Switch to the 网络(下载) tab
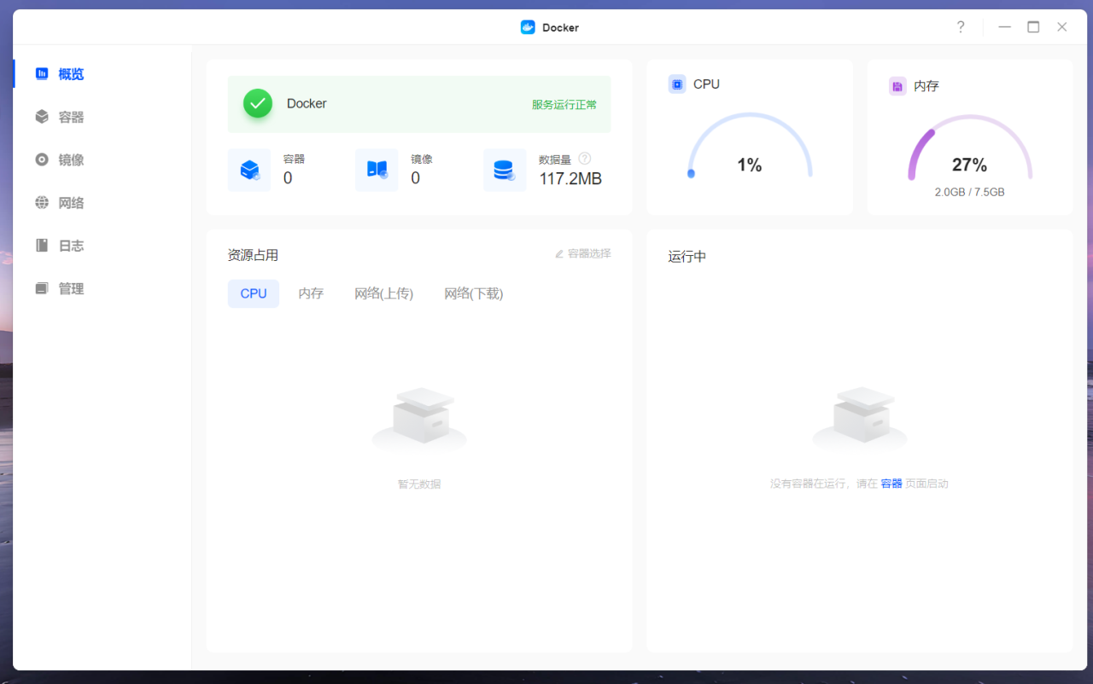The height and width of the screenshot is (684, 1093). (x=473, y=293)
